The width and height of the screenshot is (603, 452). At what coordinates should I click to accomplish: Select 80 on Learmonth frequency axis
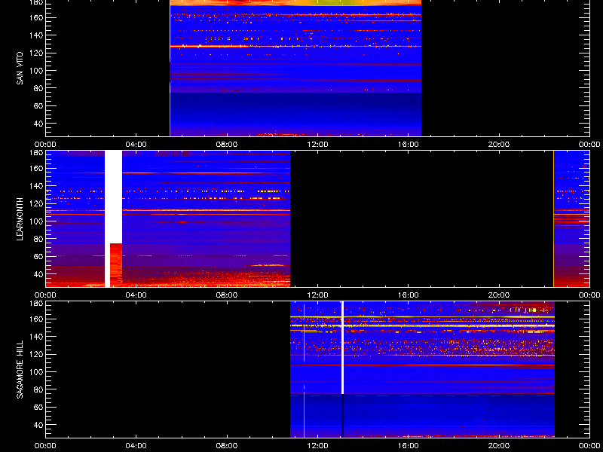pyautogui.click(x=39, y=239)
